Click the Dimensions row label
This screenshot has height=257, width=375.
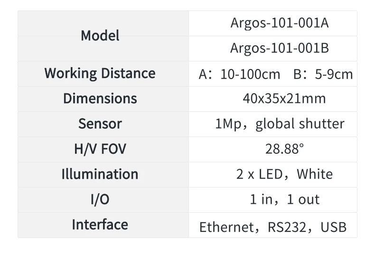100,99
